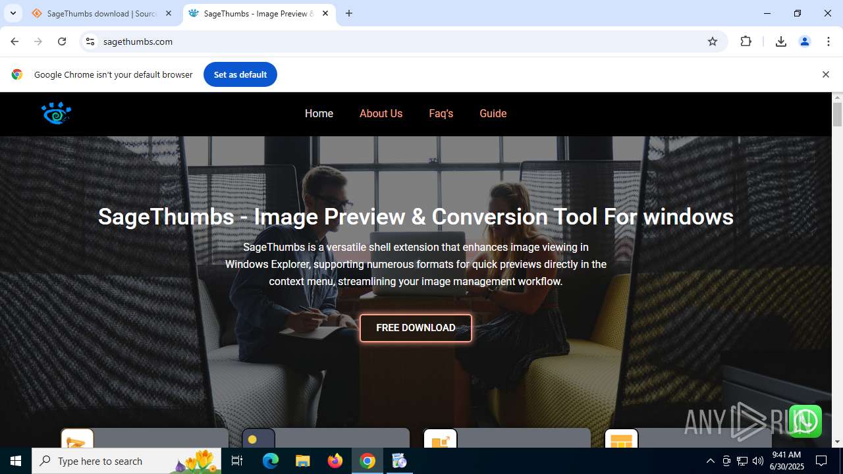The height and width of the screenshot is (474, 843).
Task: Close the SageThumbs Image Preview tab
Action: tap(325, 13)
